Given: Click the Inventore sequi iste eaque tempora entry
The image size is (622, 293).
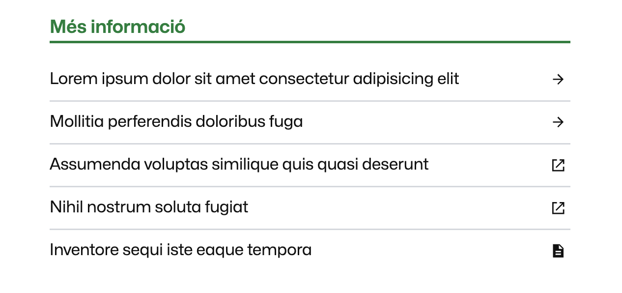Looking at the screenshot, I should point(180,250).
